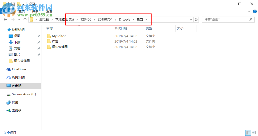Viewport: 258px width, 136px height.
Task: Open WPS网盘 in the navigation pane
Action: point(19,78)
